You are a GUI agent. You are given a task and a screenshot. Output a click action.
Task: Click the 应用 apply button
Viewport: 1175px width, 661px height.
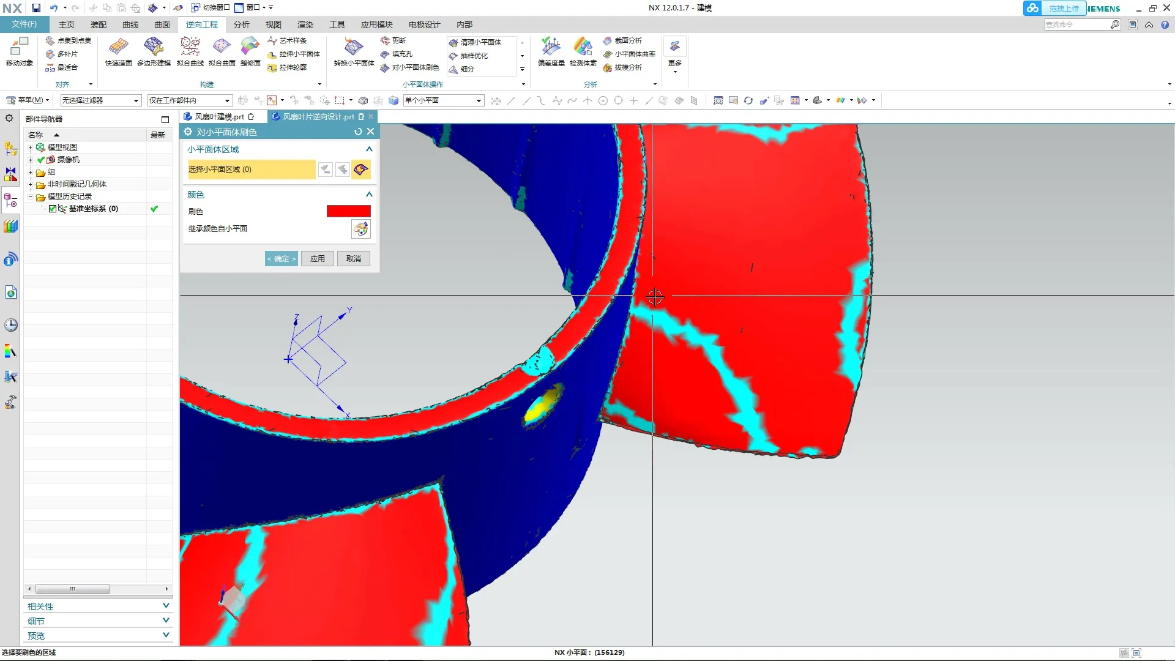(317, 259)
